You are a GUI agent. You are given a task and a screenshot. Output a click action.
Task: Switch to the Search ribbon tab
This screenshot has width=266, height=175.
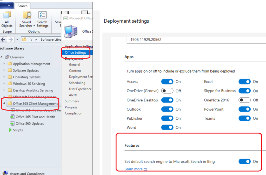22,6
